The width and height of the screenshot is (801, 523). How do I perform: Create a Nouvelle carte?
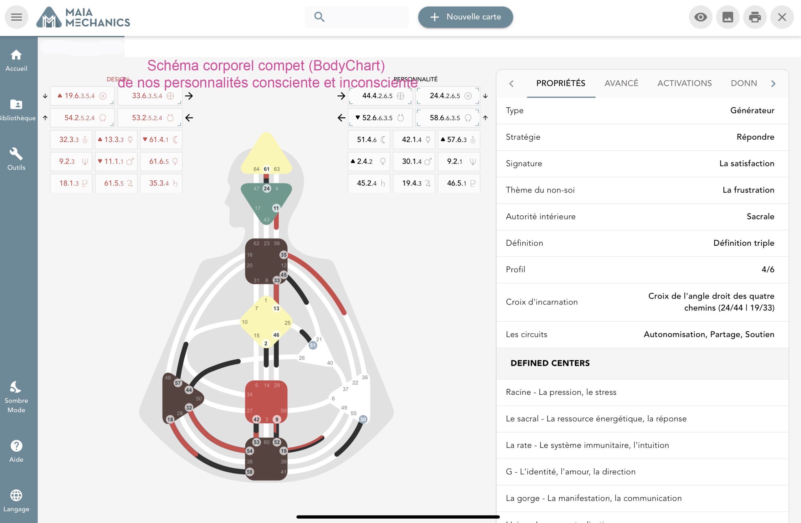(x=466, y=17)
